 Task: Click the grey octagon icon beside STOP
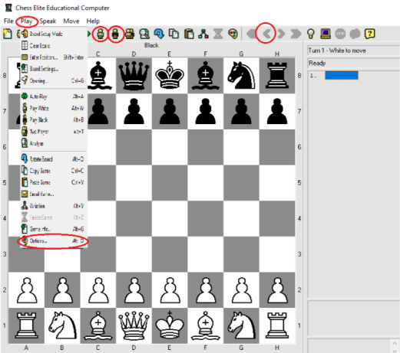coord(355,34)
